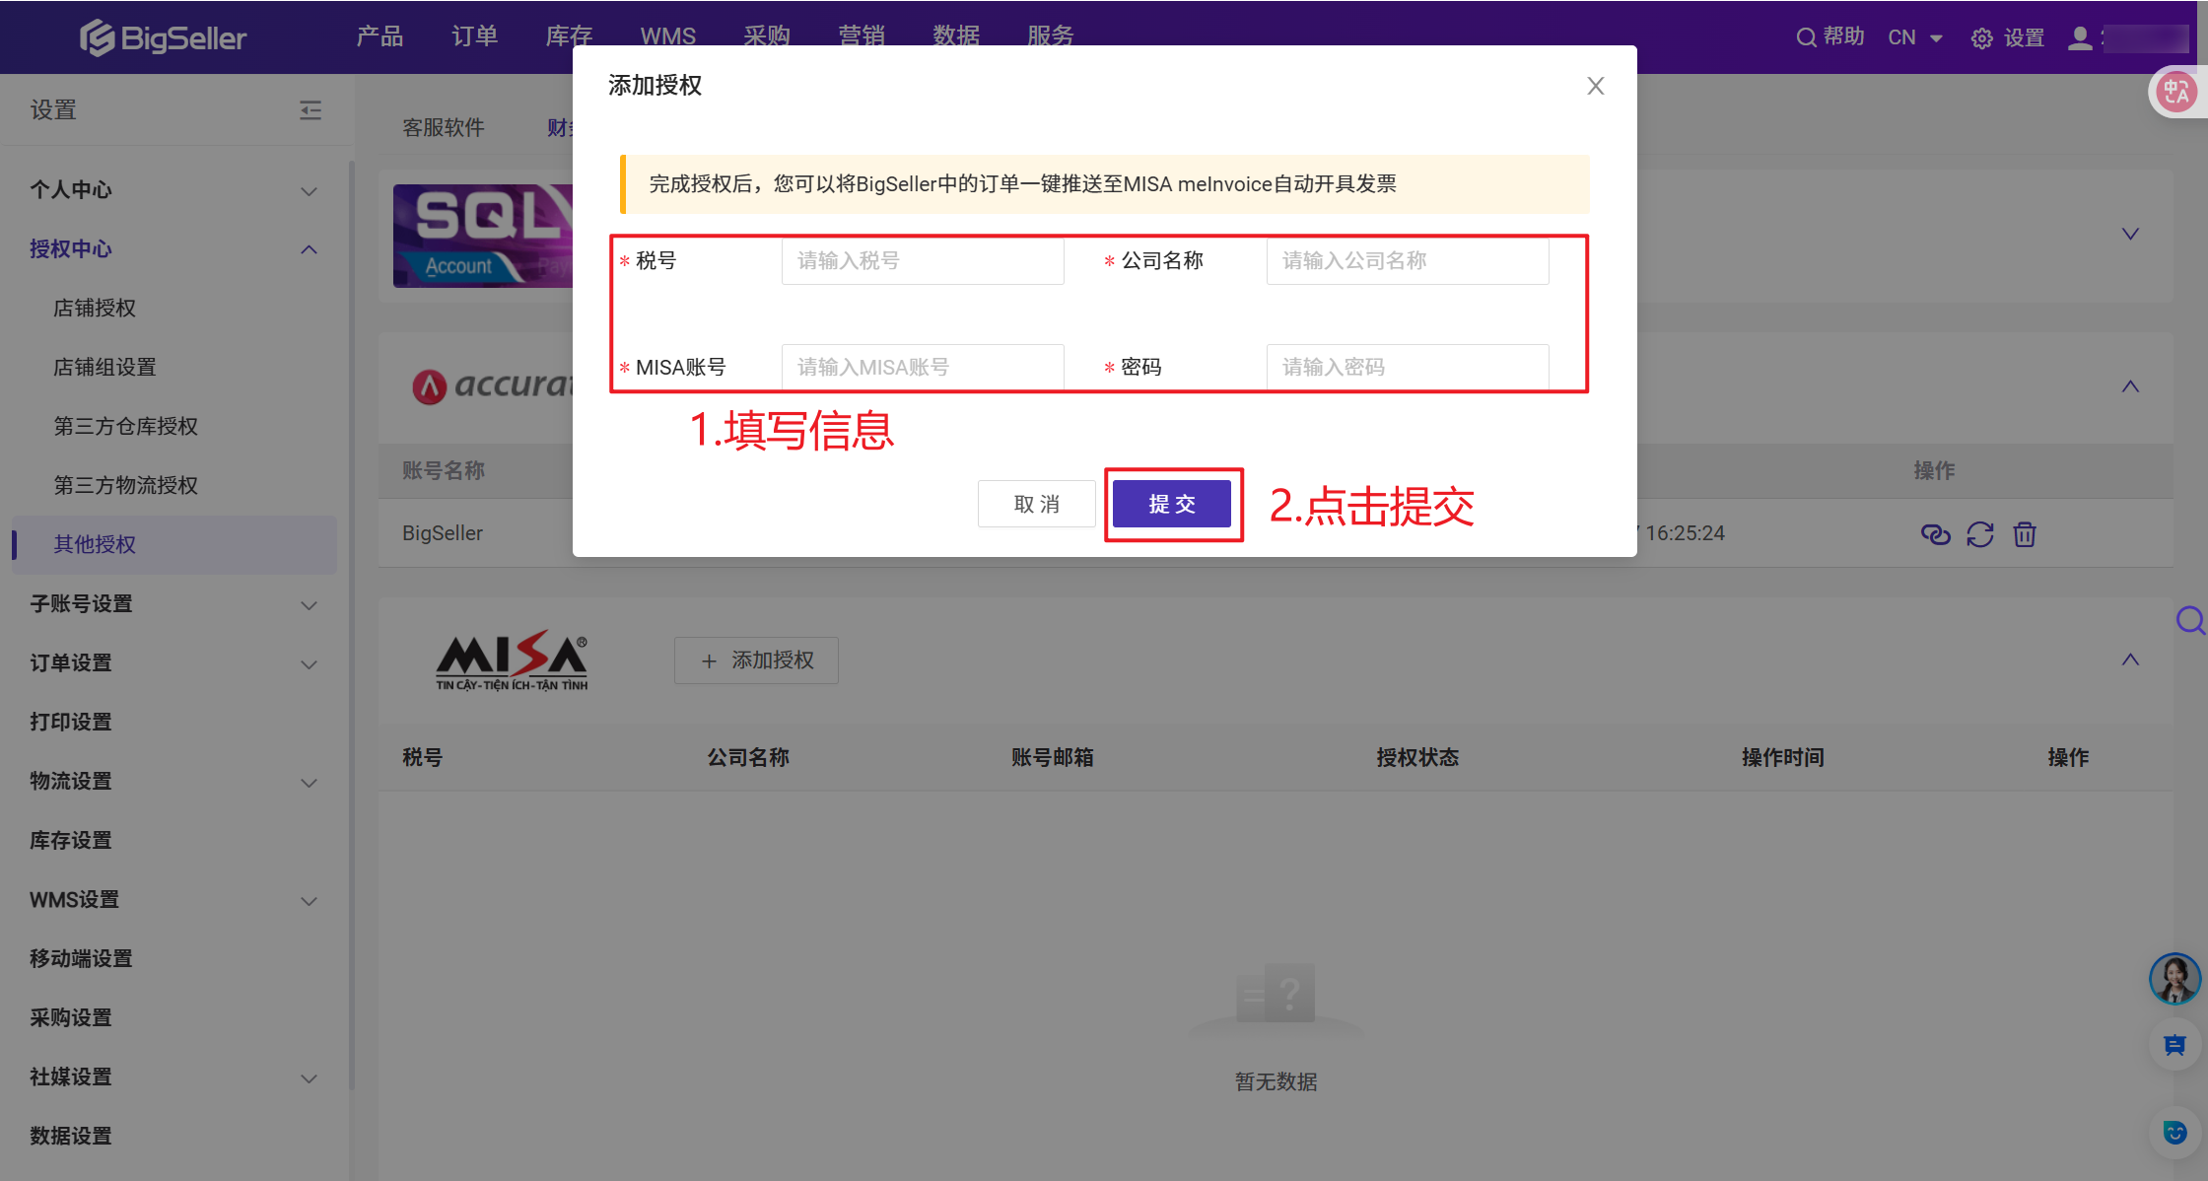The height and width of the screenshot is (1181, 2208).
Task: Open customer service agent avatar
Action: pos(2174,978)
